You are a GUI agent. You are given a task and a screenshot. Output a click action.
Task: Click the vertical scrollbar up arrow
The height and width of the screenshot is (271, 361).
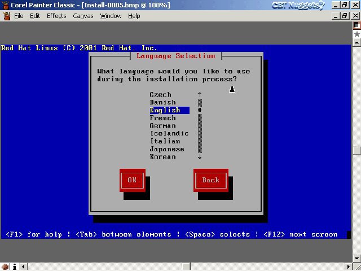tap(357, 42)
